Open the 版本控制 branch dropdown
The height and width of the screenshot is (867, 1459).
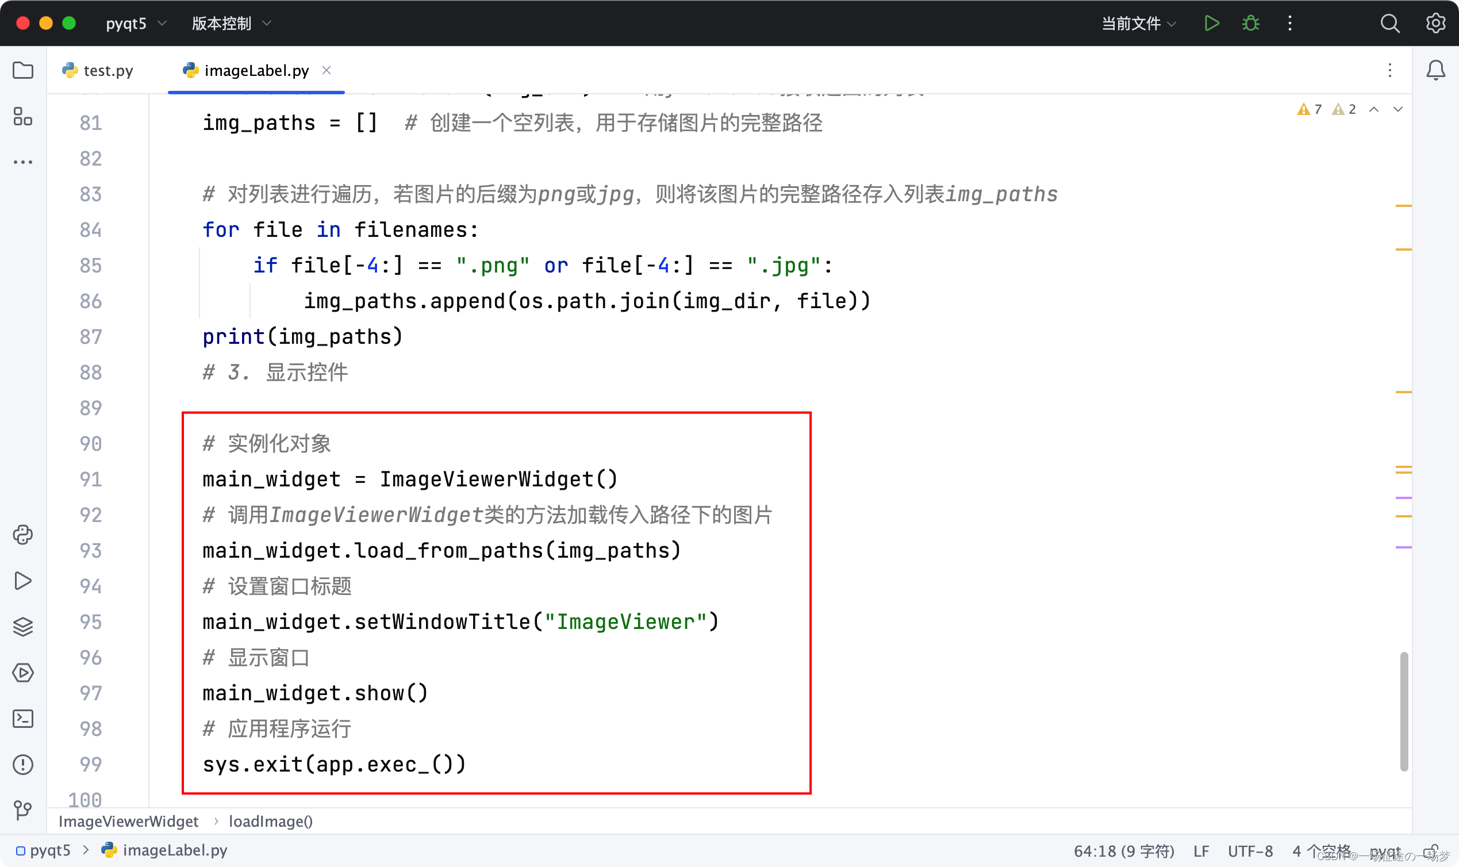[x=229, y=24]
